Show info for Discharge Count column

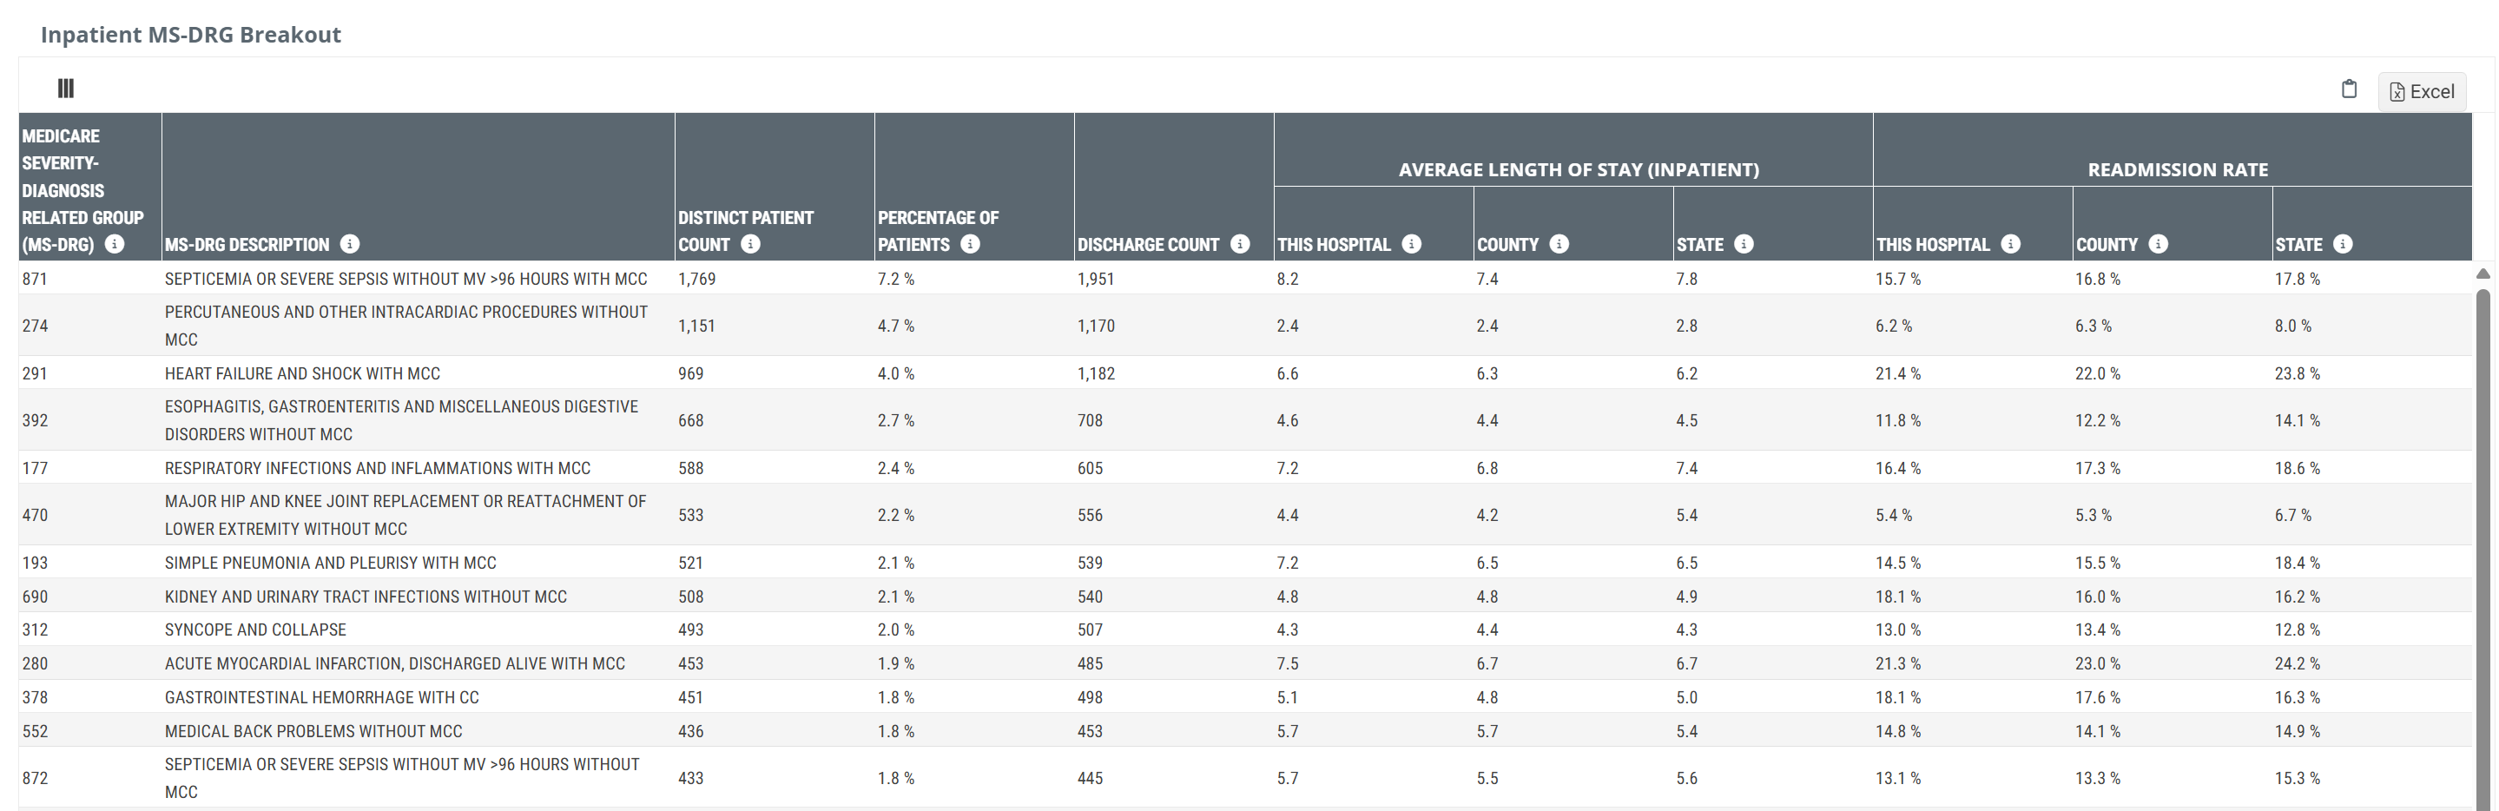tap(1240, 245)
